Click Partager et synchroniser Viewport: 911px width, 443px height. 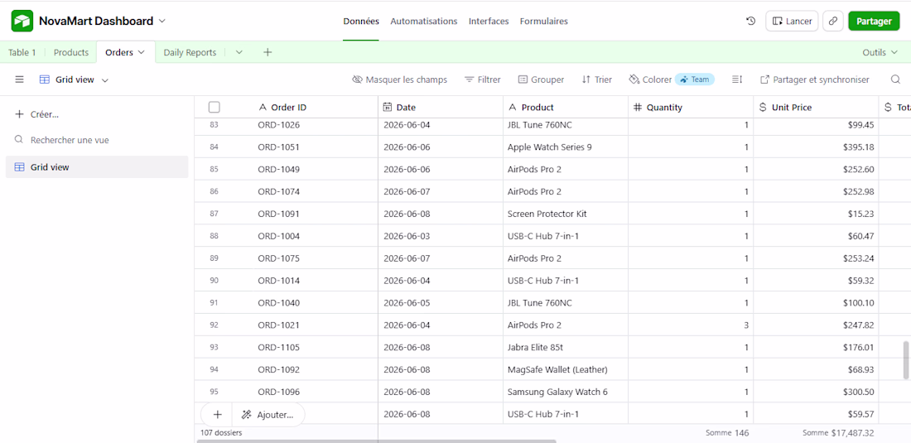coord(815,79)
